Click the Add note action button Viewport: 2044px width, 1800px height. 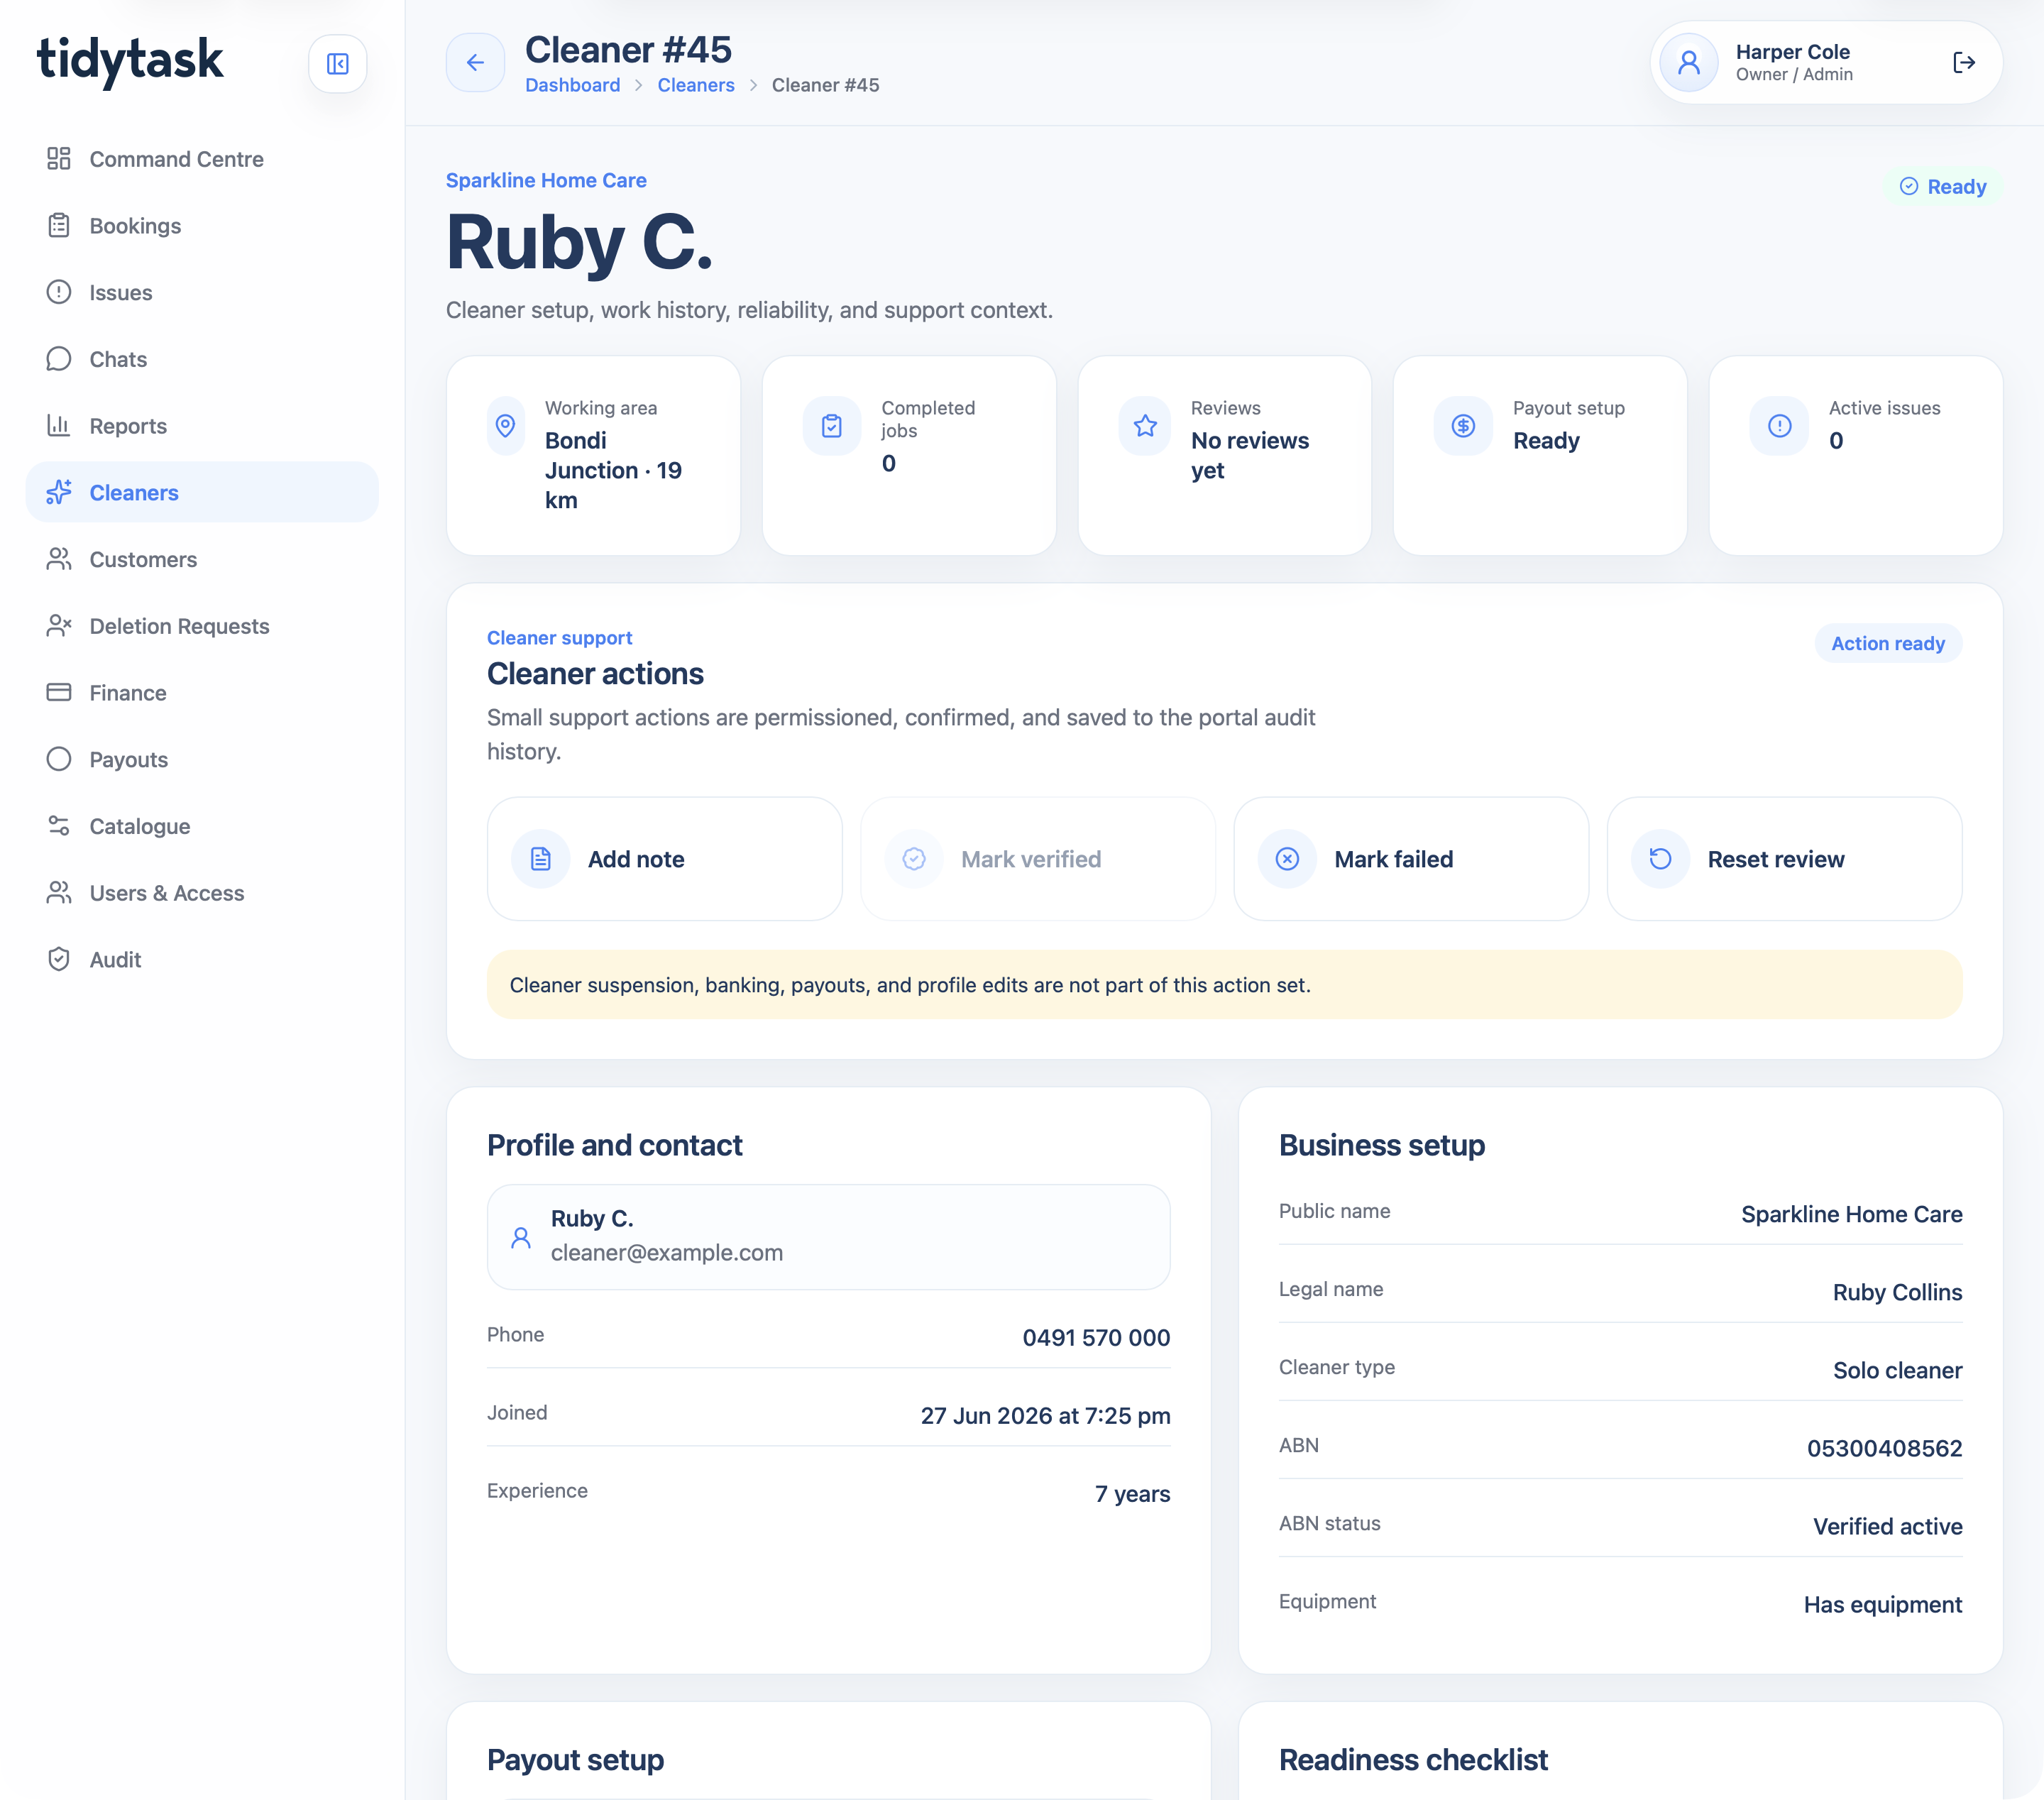665,859
